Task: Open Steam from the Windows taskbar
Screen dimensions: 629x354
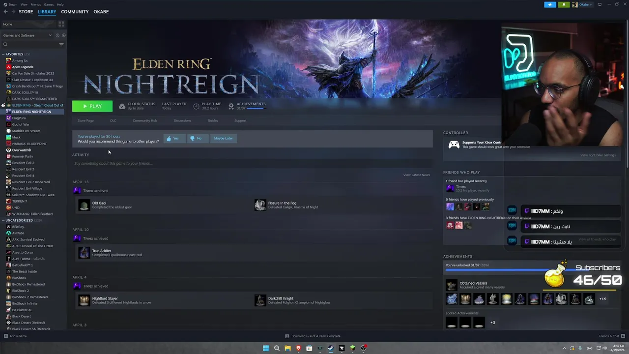Action: click(331, 348)
